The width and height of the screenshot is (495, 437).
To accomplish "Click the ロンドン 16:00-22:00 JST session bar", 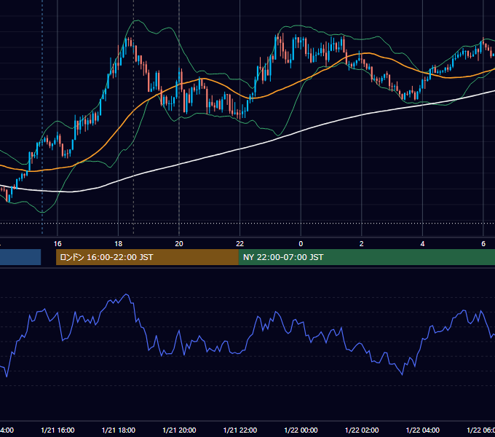I will click(x=147, y=257).
